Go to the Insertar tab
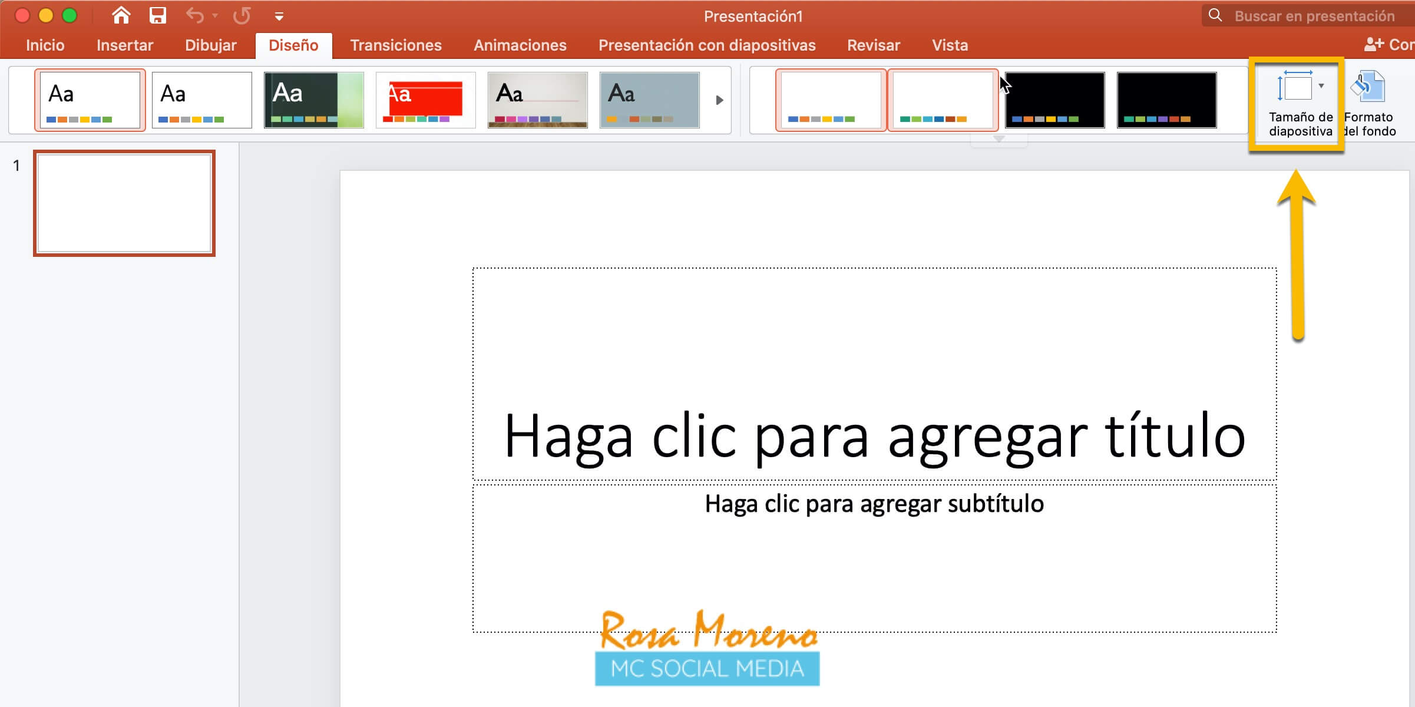Viewport: 1415px width, 707px height. point(124,45)
